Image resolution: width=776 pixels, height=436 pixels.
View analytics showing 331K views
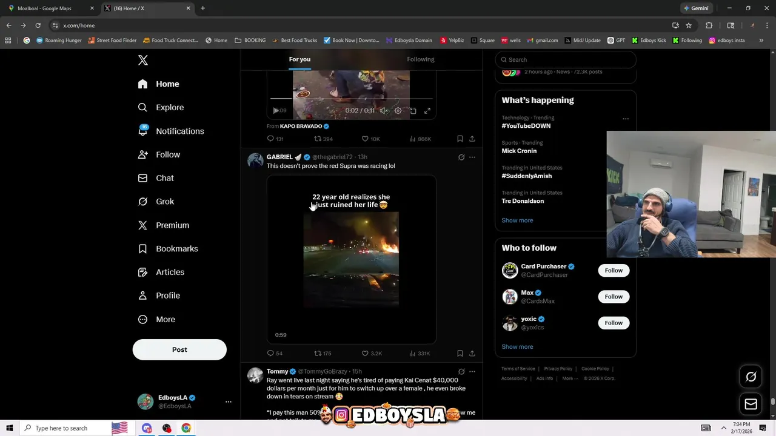tap(420, 353)
